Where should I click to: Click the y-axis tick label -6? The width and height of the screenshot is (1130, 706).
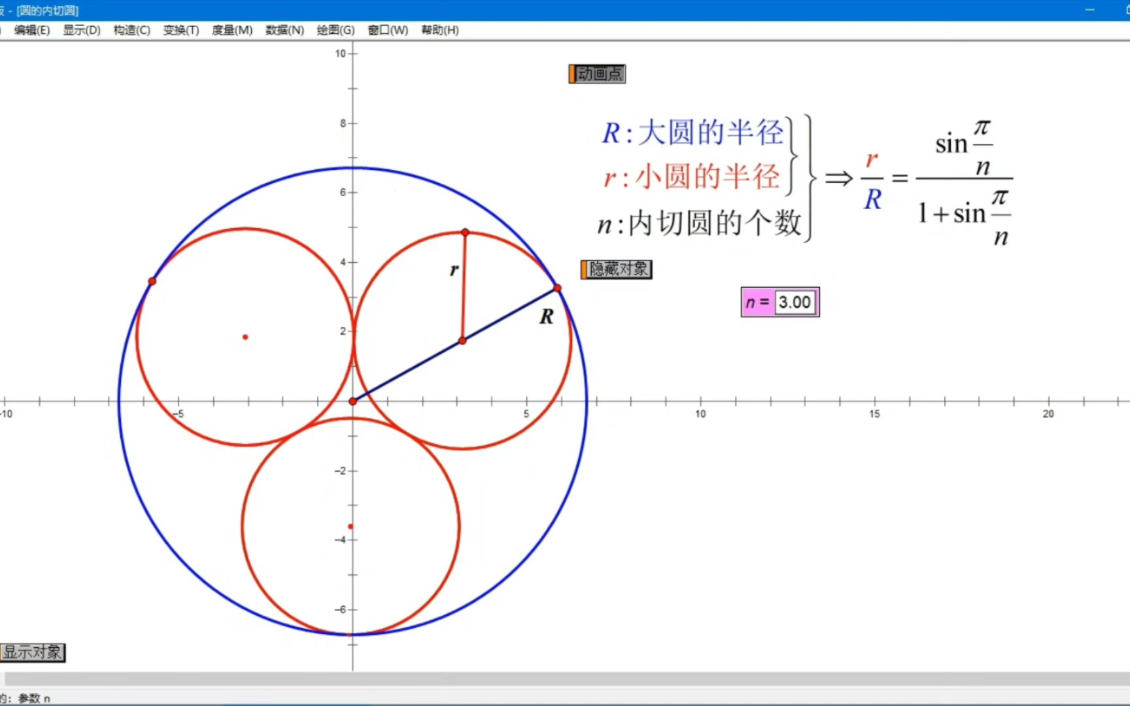click(340, 609)
